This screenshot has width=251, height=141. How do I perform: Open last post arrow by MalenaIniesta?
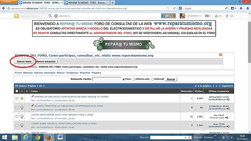point(227,117)
